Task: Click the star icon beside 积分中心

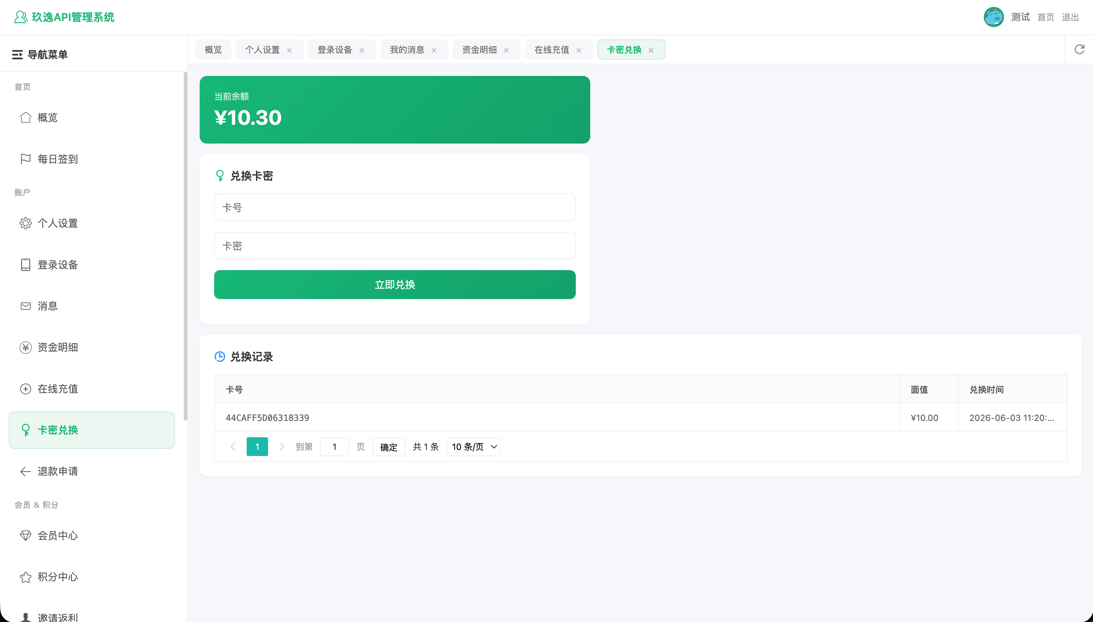Action: click(x=26, y=577)
